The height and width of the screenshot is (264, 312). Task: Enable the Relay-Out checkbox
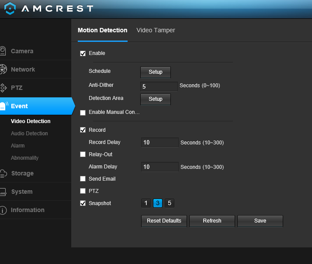(x=83, y=154)
